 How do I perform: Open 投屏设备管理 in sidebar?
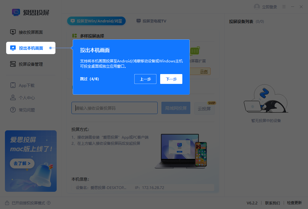tap(31, 64)
